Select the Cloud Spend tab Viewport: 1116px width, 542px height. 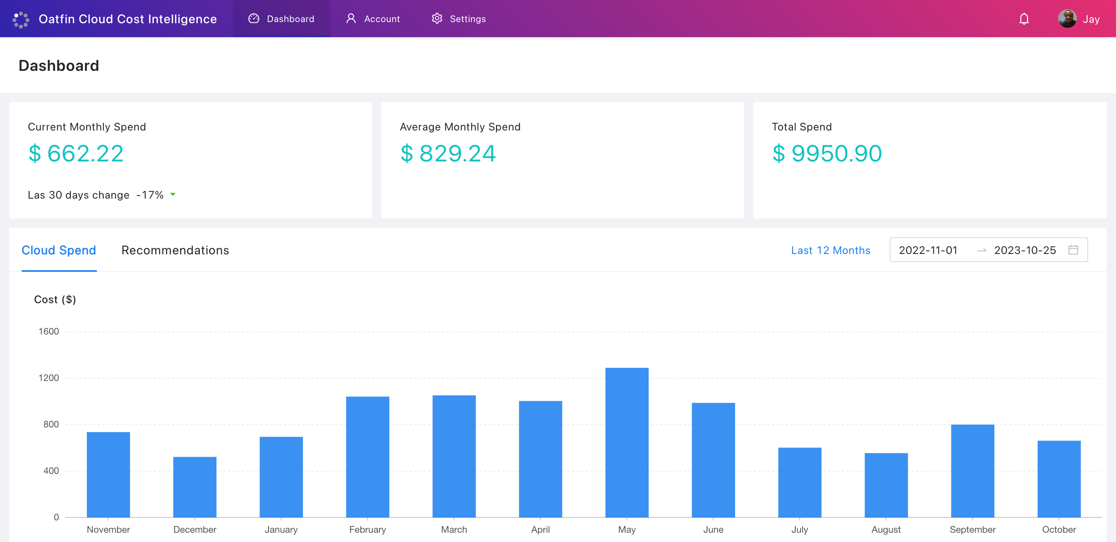[59, 250]
